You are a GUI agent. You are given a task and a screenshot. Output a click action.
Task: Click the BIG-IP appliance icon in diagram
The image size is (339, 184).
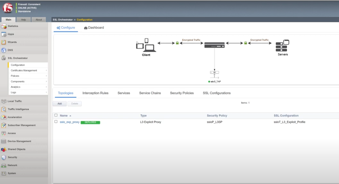[215, 45]
